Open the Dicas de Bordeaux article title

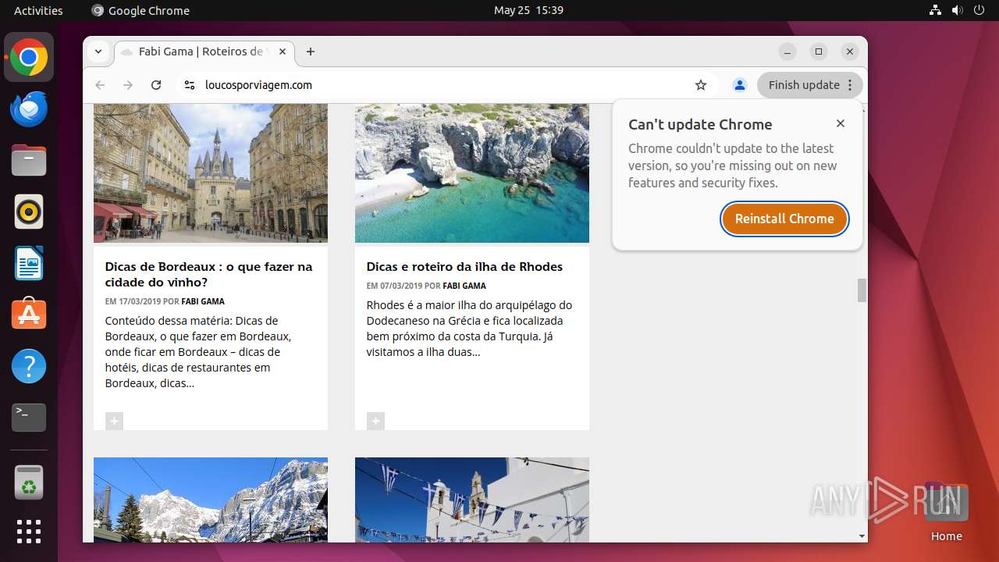(208, 274)
